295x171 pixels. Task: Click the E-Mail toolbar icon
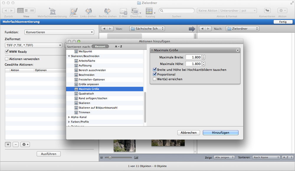click(x=123, y=11)
